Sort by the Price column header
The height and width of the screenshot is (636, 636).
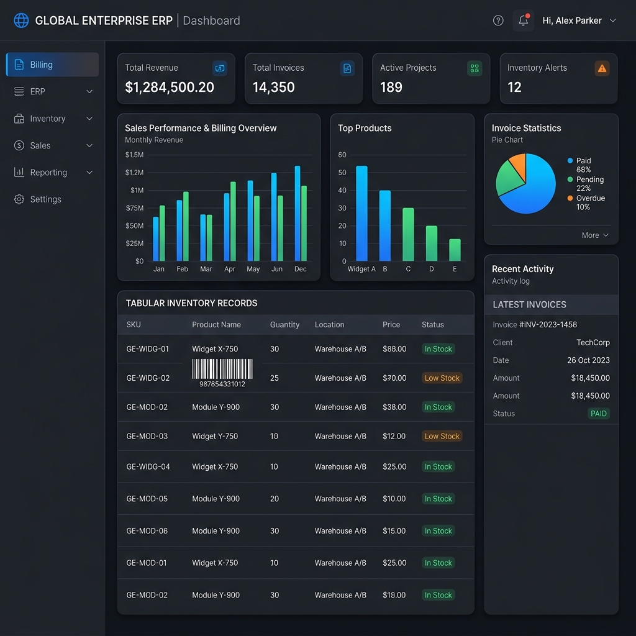[x=391, y=324]
